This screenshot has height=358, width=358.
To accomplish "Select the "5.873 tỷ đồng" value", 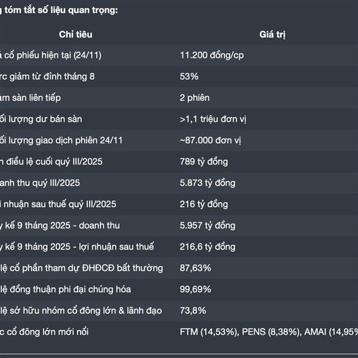I will (x=208, y=183).
